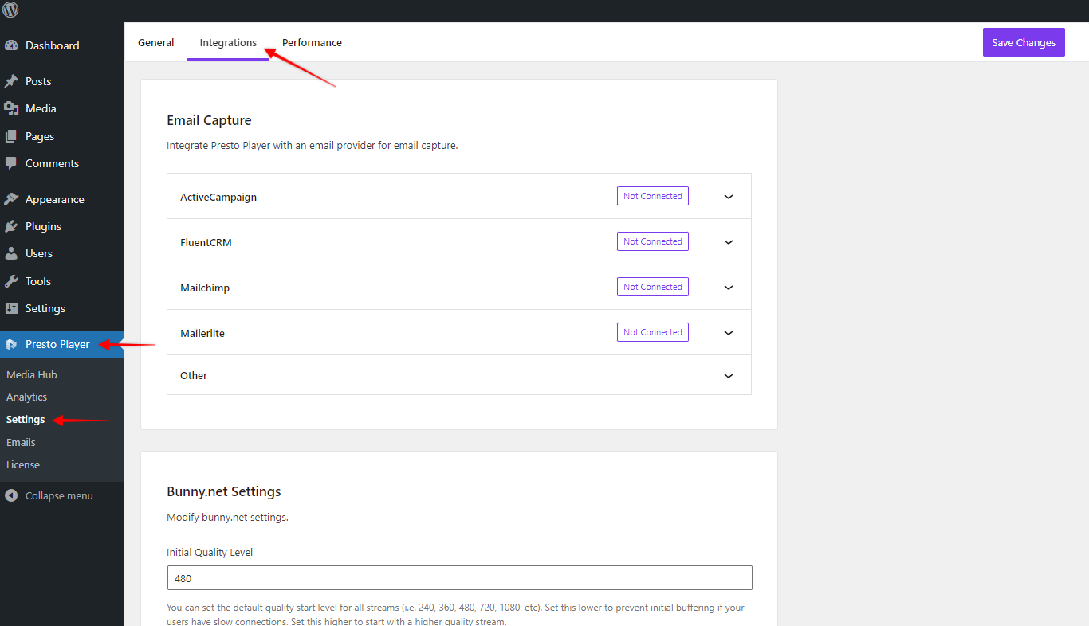
Task: Expand the Mailchimp settings chevron
Action: pos(728,288)
